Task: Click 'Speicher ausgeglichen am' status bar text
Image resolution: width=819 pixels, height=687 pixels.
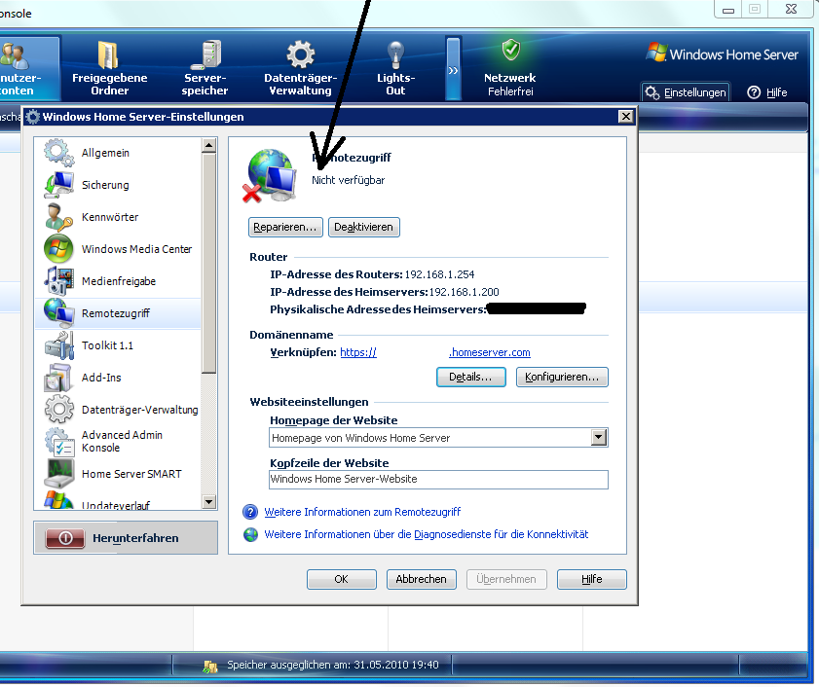Action: pyautogui.click(x=333, y=665)
